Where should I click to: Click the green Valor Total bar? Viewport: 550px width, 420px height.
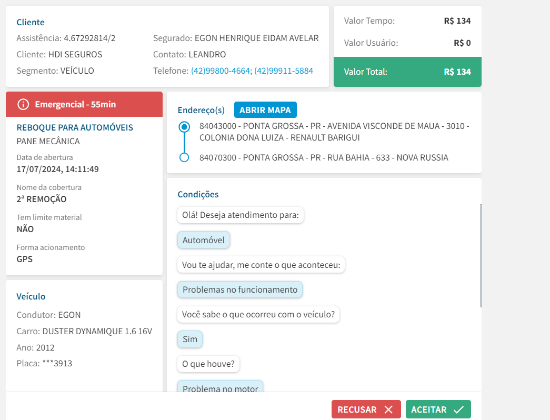pyautogui.click(x=407, y=72)
